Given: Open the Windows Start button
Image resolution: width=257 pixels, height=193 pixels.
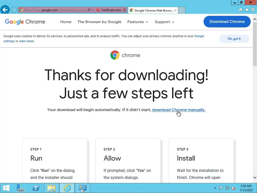Looking at the screenshot, I should (6, 188).
